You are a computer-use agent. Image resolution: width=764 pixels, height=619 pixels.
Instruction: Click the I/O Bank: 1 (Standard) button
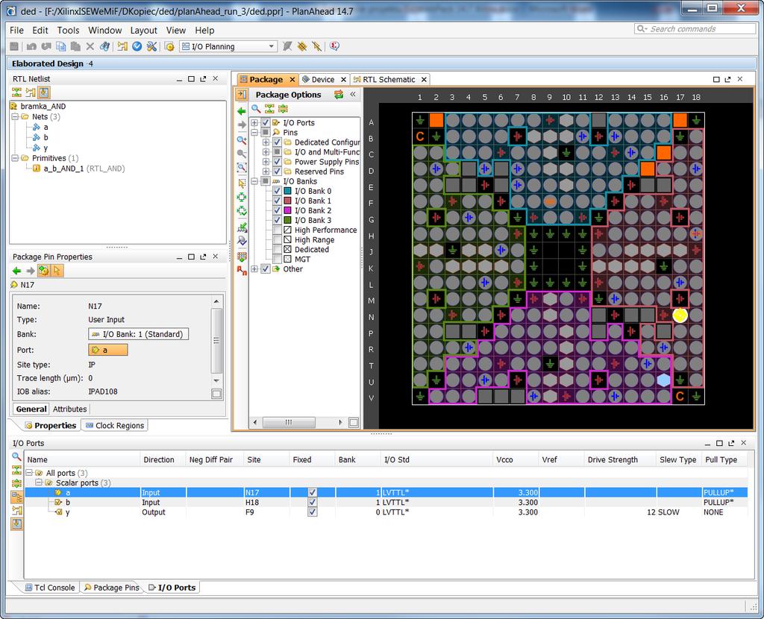tap(138, 334)
